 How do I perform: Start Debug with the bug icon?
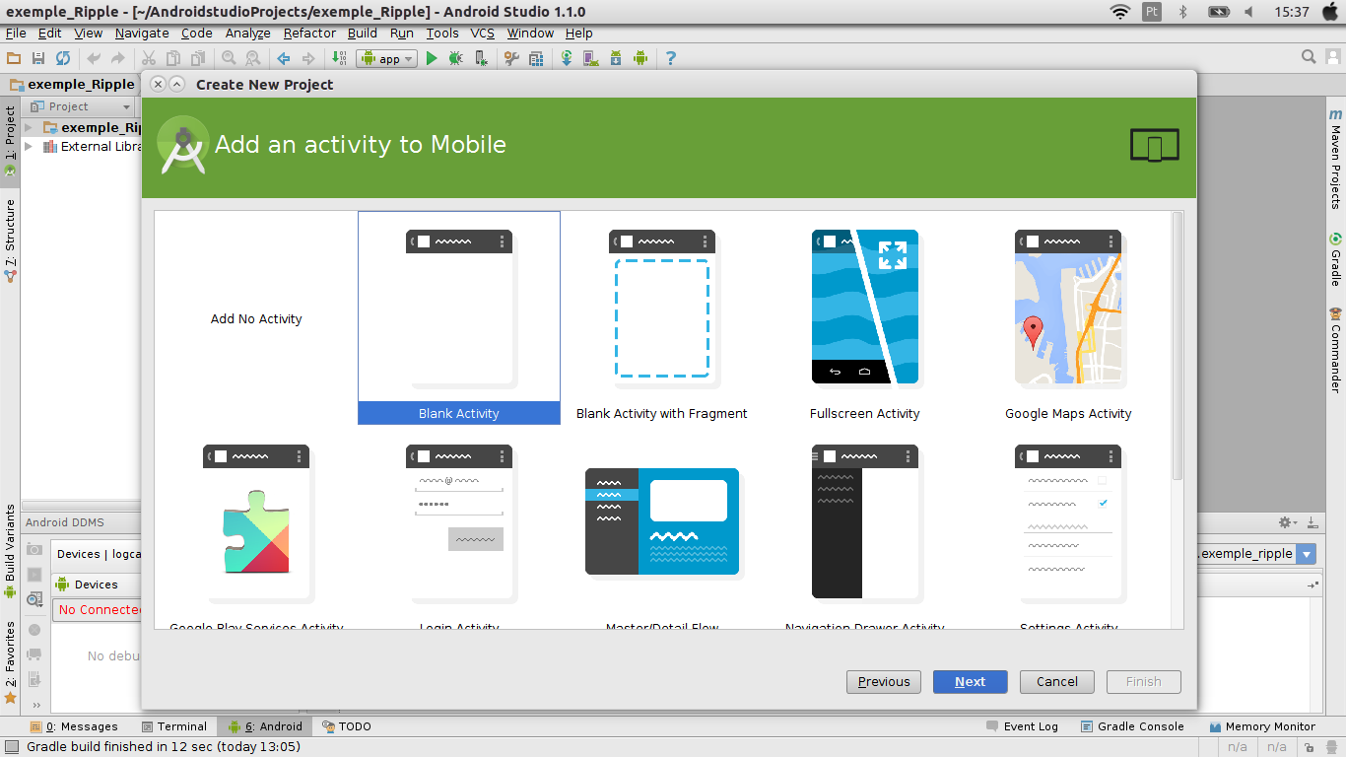[456, 58]
